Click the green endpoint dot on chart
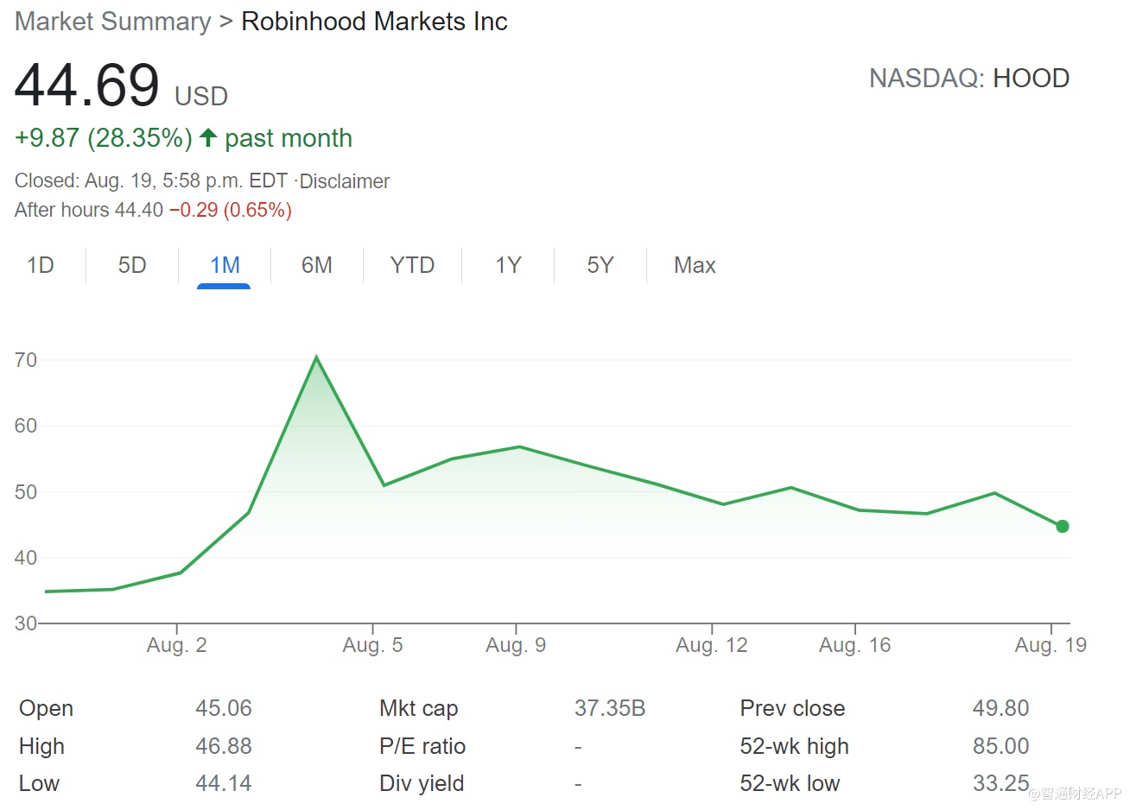This screenshot has width=1130, height=810. coord(1062,526)
